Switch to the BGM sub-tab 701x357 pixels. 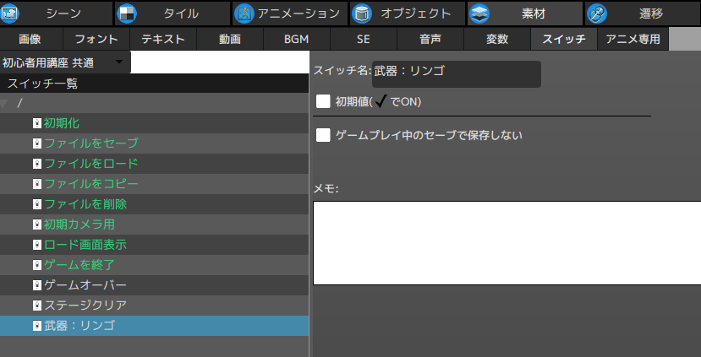pyautogui.click(x=297, y=40)
